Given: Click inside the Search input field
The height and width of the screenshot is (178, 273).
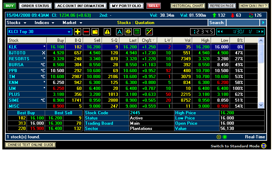Looking at the screenshot, I should point(243,23).
